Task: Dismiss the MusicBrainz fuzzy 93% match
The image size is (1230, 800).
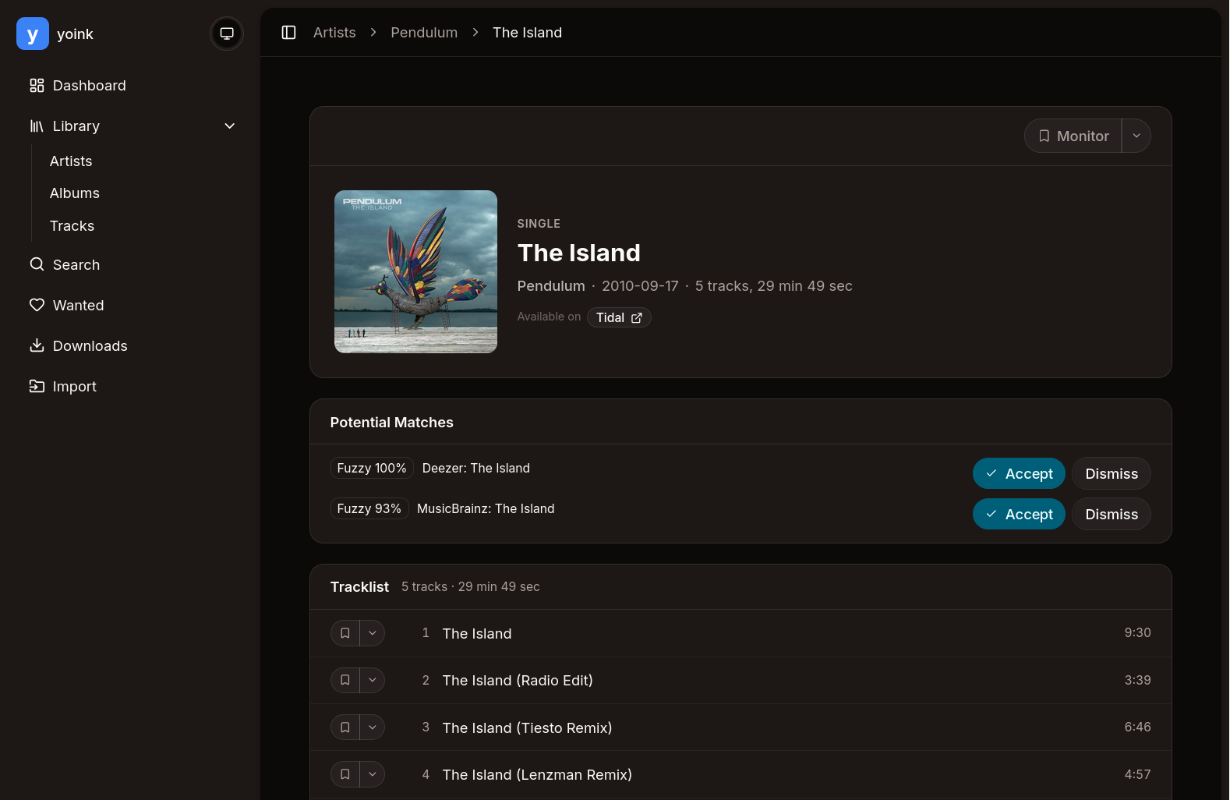Action: [1111, 515]
